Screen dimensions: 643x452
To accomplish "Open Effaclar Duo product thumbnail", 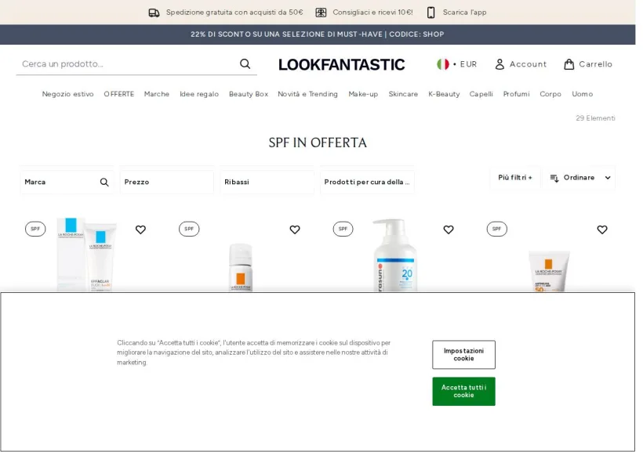I will [87, 255].
